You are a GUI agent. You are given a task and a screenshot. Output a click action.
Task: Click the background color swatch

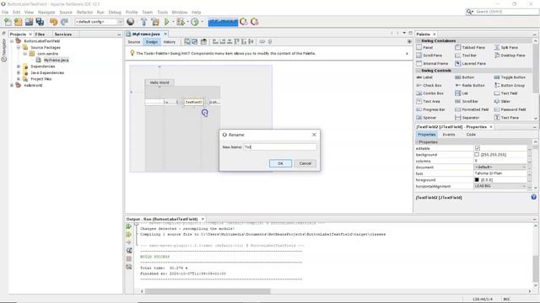coord(477,155)
